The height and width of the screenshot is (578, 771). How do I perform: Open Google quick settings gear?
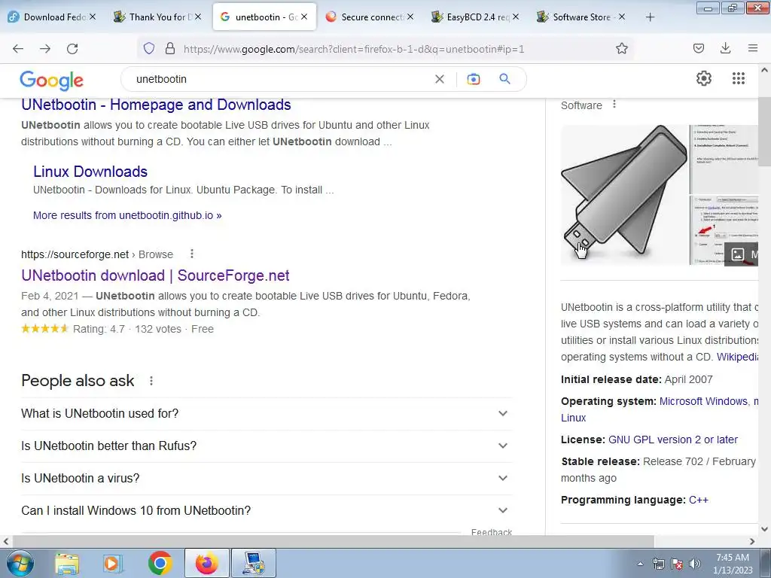tap(704, 78)
